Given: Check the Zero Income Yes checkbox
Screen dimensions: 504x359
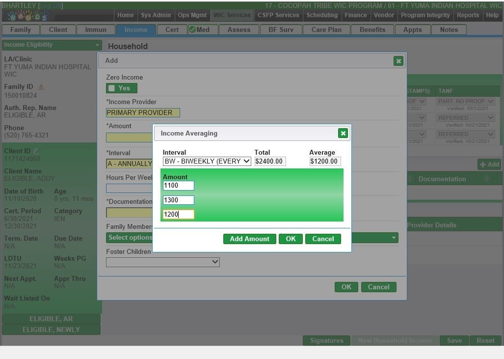Looking at the screenshot, I should [112, 88].
